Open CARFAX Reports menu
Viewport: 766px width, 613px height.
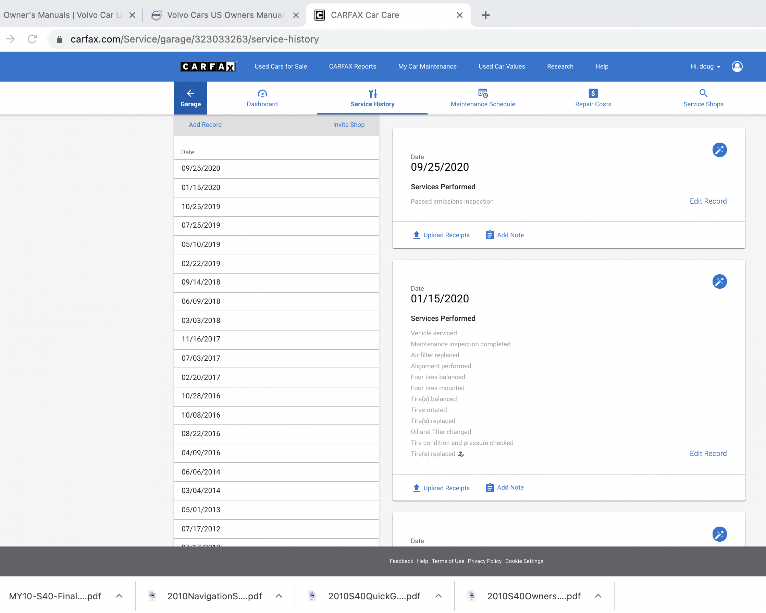point(353,67)
